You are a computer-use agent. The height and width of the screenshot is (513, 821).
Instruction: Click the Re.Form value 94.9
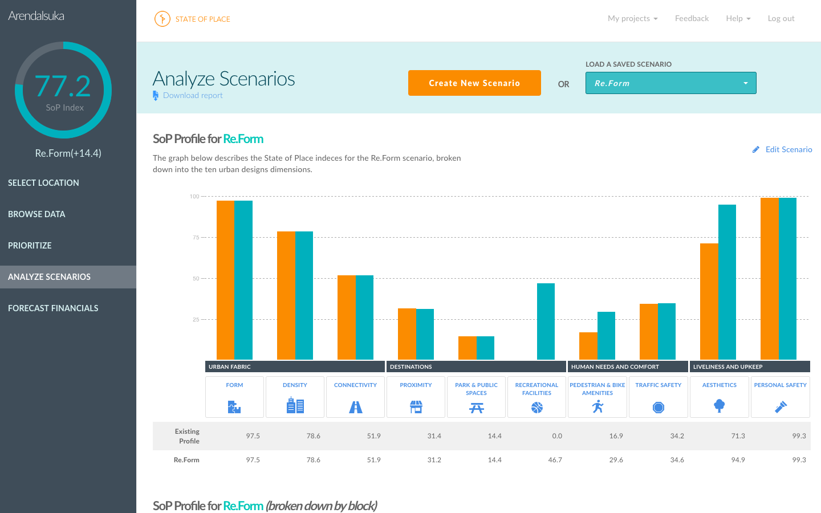coord(738,460)
